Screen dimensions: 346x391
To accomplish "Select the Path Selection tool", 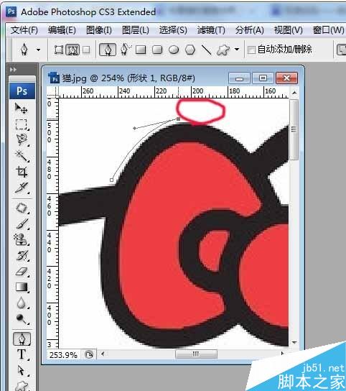I will tap(22, 370).
